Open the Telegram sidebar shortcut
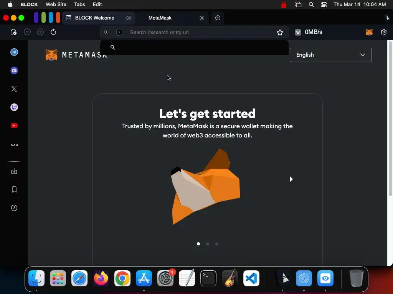Image resolution: width=393 pixels, height=294 pixels. click(x=14, y=52)
